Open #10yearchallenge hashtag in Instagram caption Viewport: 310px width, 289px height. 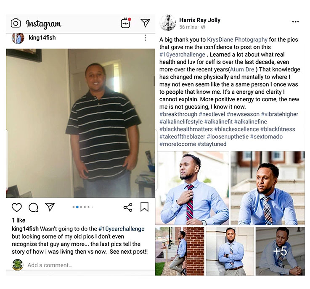tap(122, 229)
